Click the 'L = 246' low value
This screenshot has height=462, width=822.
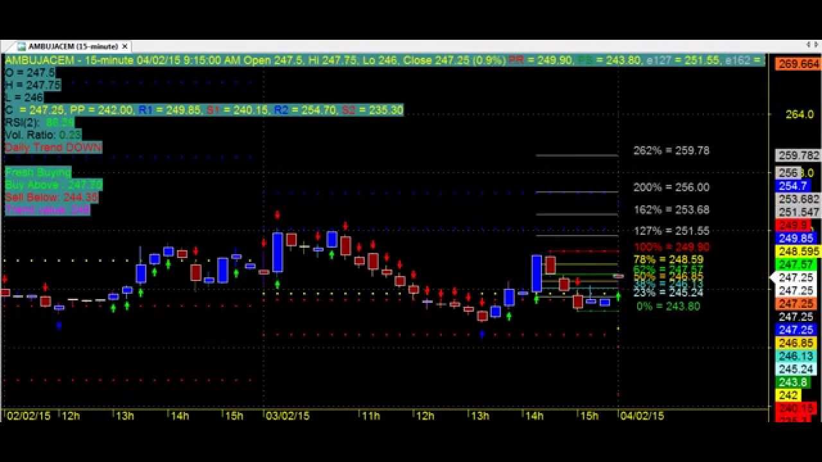(24, 98)
